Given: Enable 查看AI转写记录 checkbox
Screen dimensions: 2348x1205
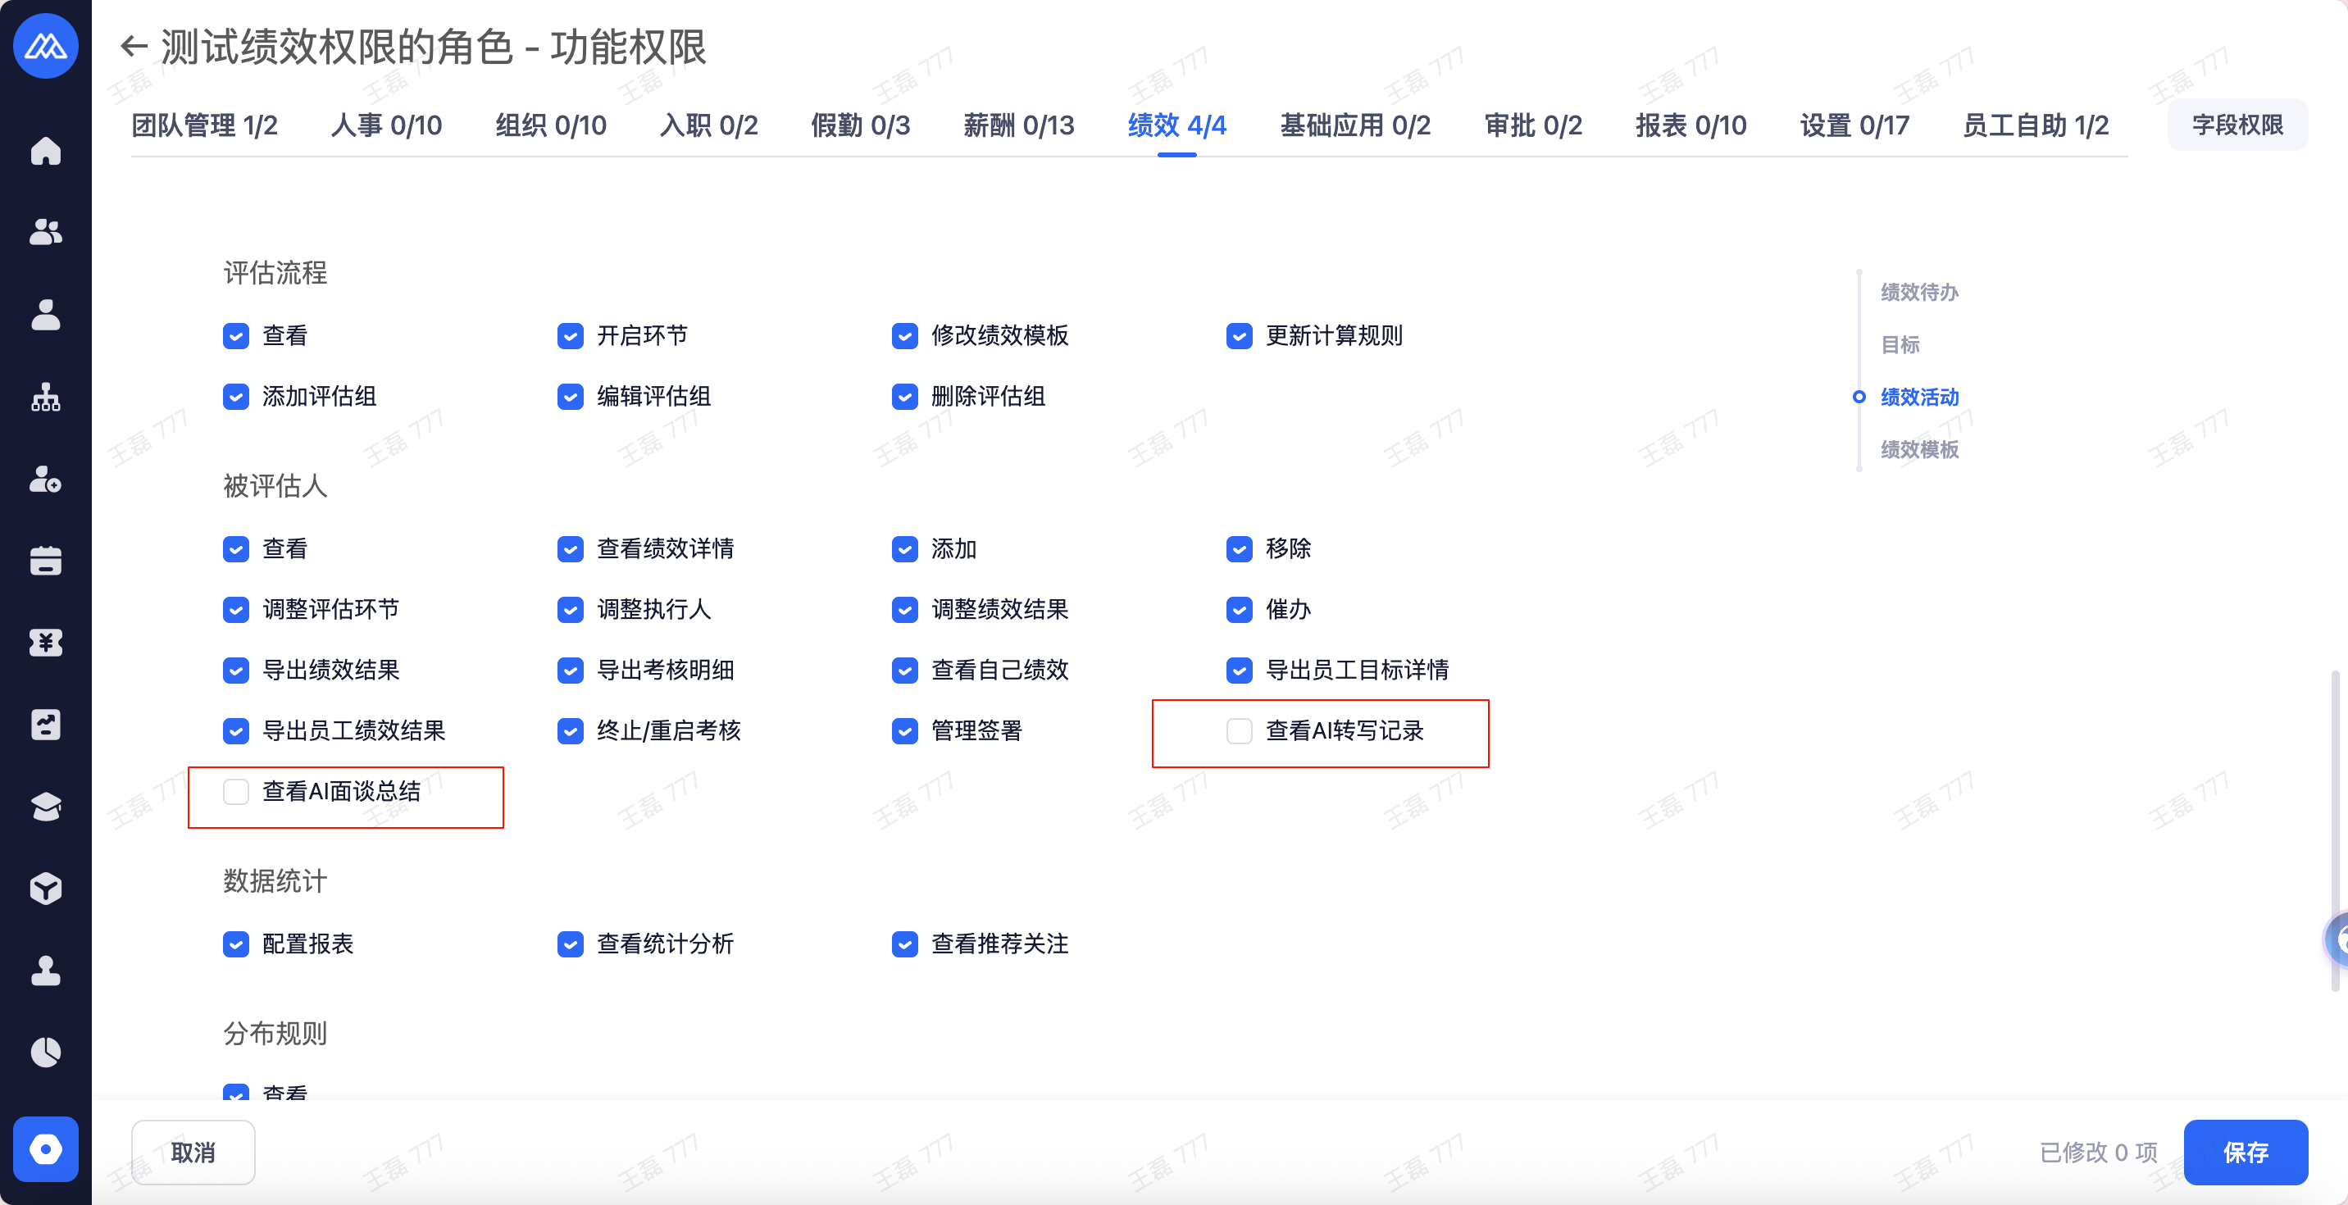Looking at the screenshot, I should tap(1239, 731).
